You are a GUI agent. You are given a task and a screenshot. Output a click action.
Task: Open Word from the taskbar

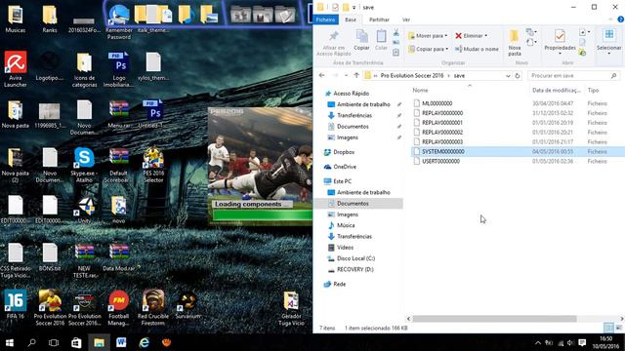(x=121, y=342)
